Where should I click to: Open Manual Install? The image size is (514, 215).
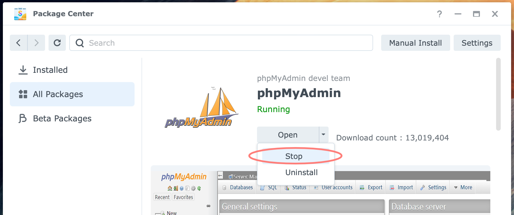416,43
